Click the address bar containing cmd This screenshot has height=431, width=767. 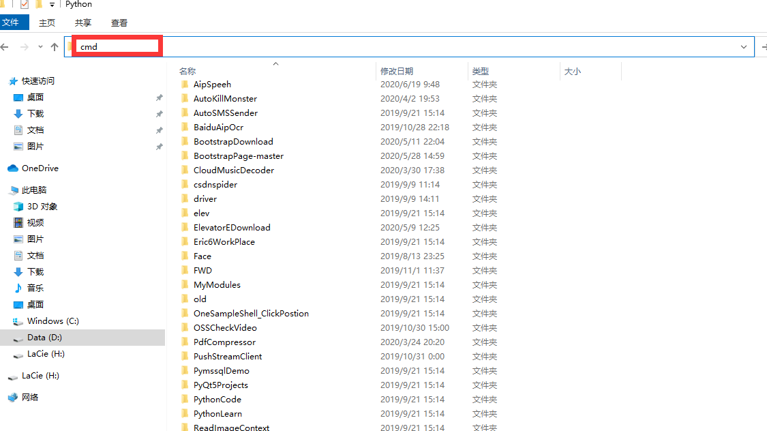(409, 46)
